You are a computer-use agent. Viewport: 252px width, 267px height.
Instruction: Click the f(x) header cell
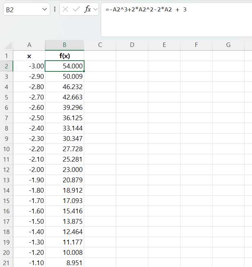[x=65, y=56]
